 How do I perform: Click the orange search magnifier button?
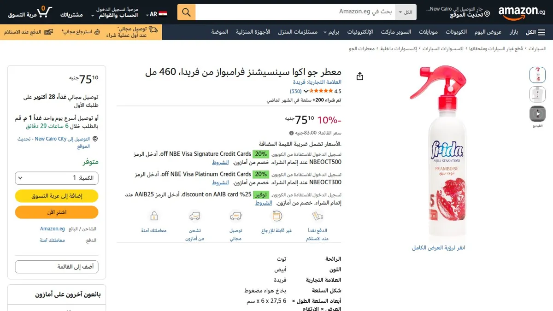[x=186, y=12]
